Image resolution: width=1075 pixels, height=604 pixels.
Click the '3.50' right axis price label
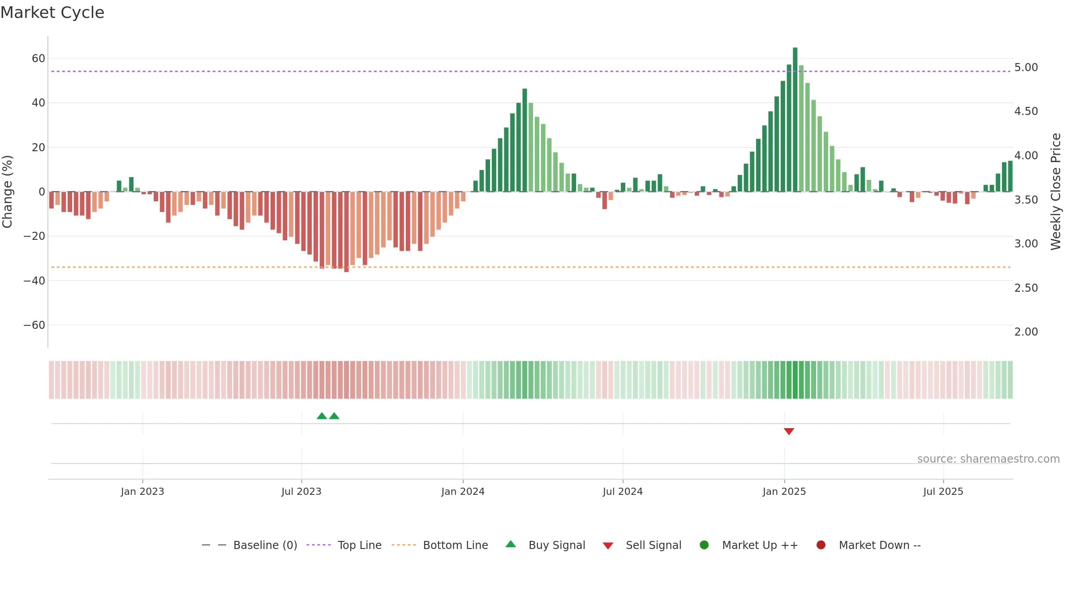[x=1026, y=200]
